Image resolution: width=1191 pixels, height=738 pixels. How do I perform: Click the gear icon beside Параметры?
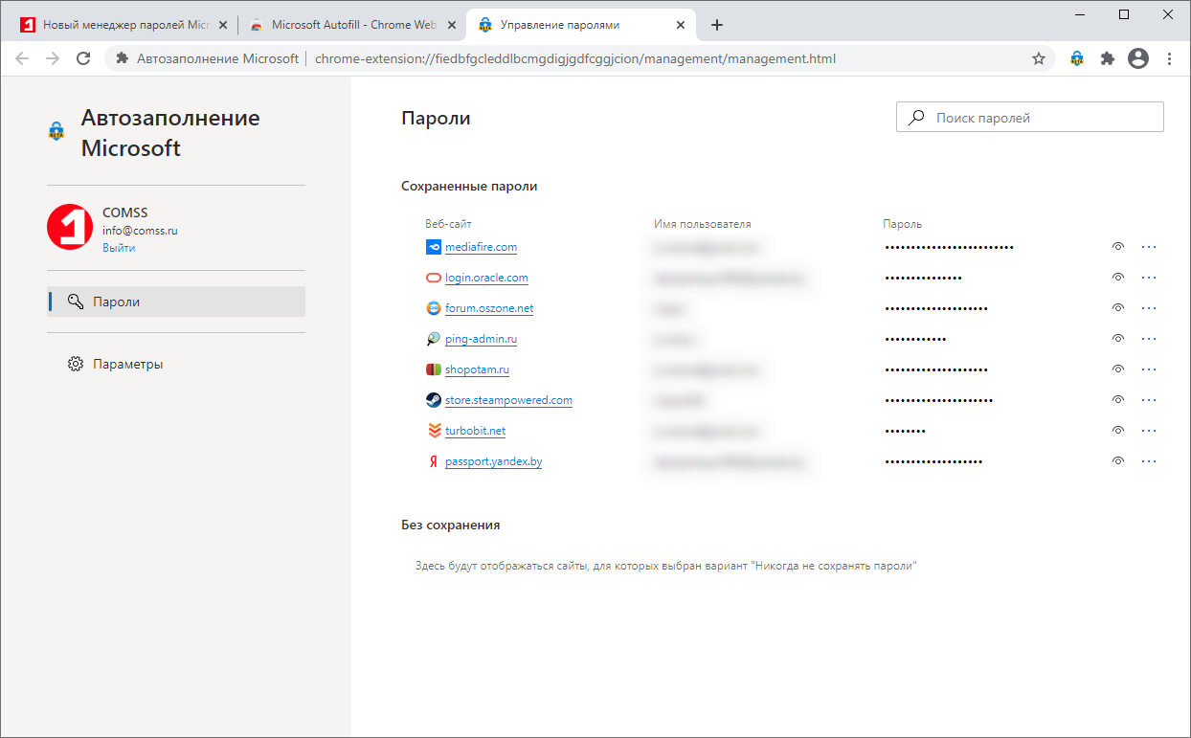pos(76,364)
